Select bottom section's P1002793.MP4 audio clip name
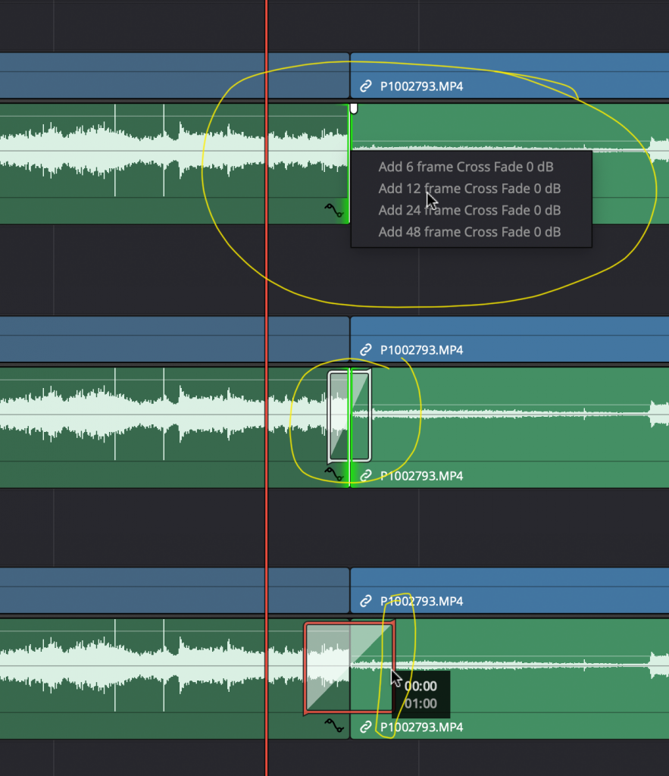The height and width of the screenshot is (776, 669). (x=421, y=727)
